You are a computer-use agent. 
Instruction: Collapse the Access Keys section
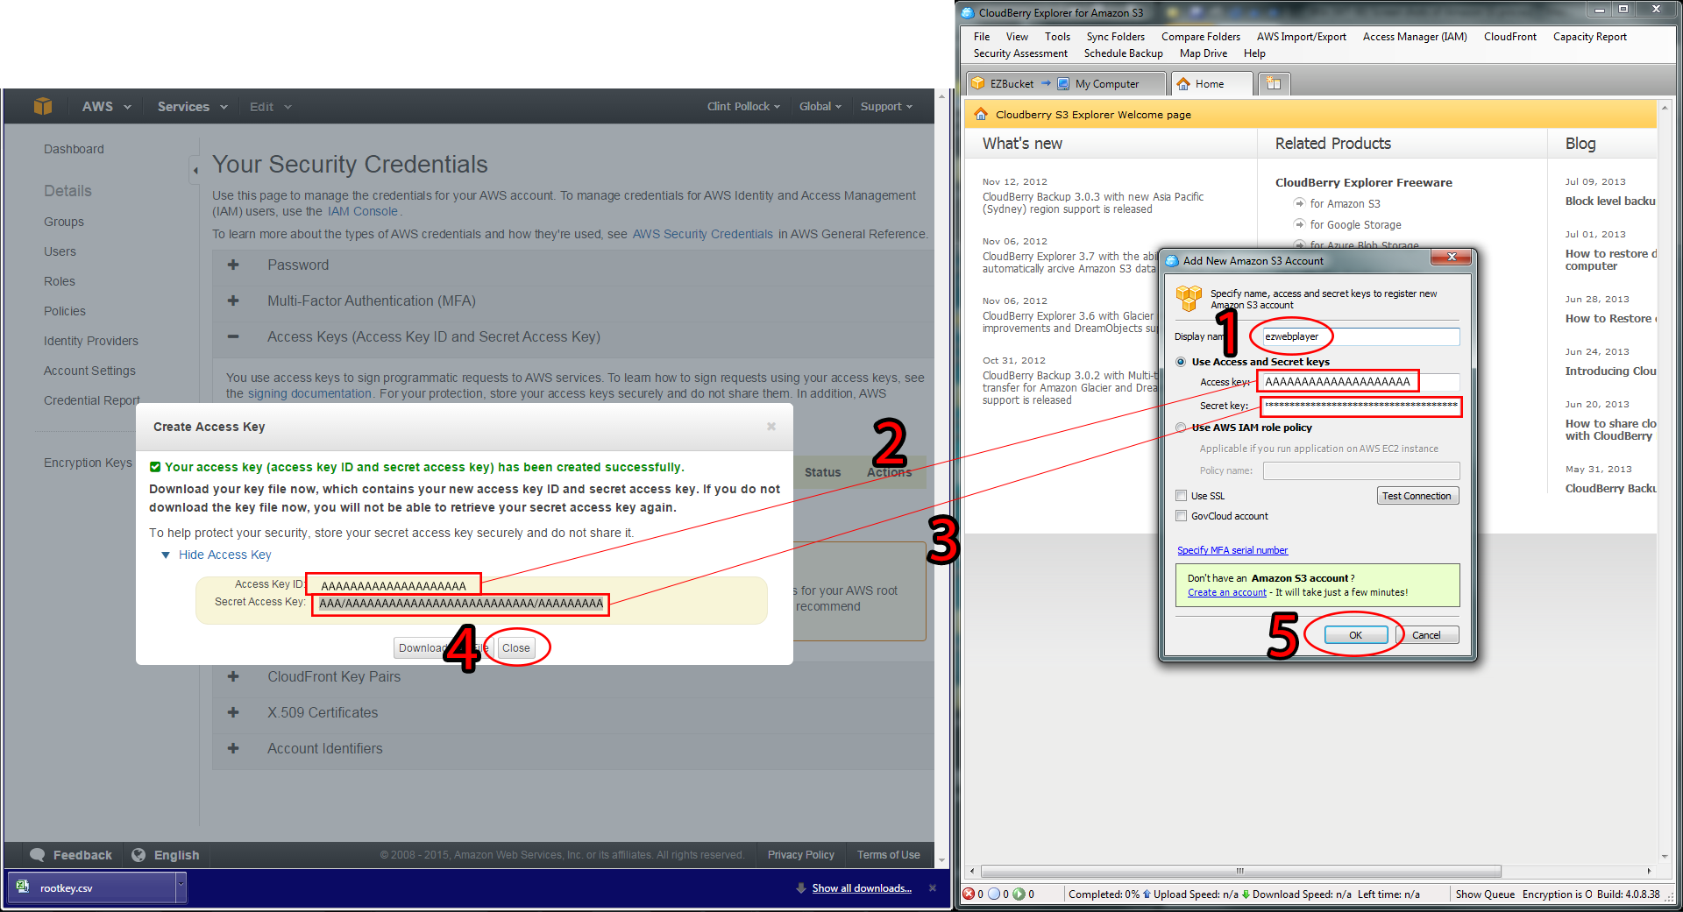233,336
